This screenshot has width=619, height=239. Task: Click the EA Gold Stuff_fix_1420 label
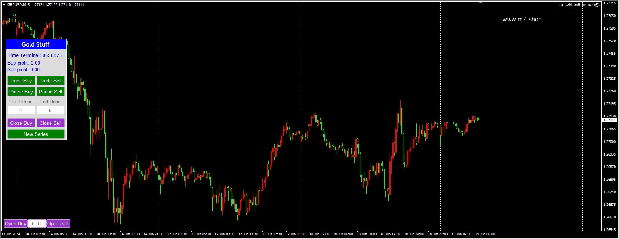(x=576, y=5)
